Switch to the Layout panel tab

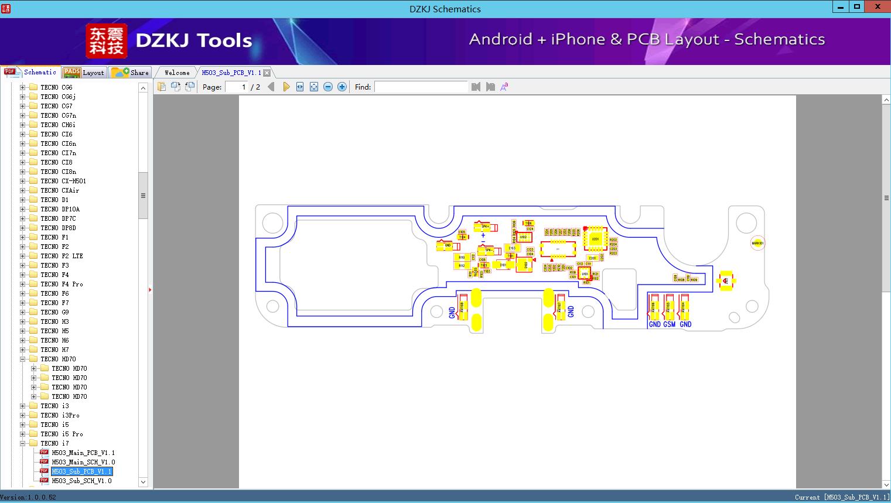(x=84, y=73)
